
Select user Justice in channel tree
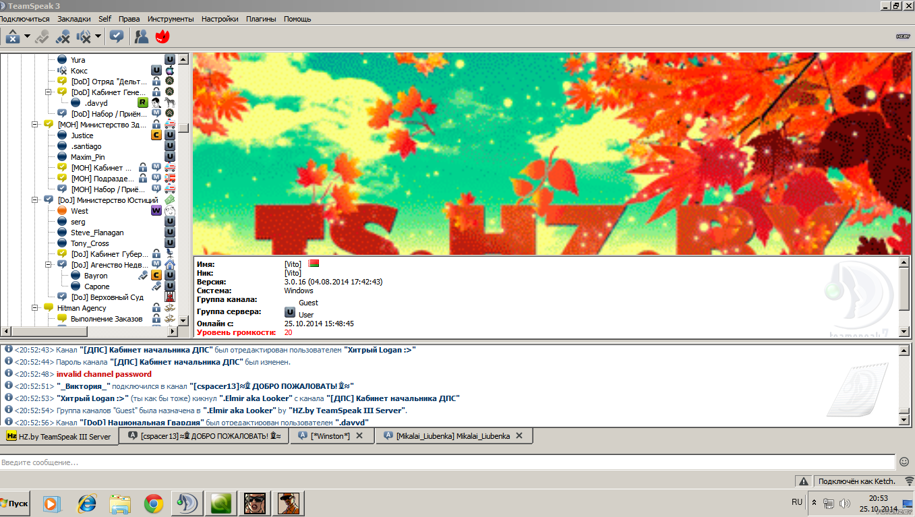click(82, 135)
